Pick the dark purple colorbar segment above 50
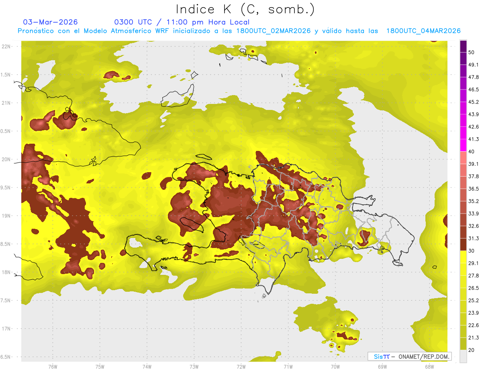The image size is (482, 372). point(463,47)
